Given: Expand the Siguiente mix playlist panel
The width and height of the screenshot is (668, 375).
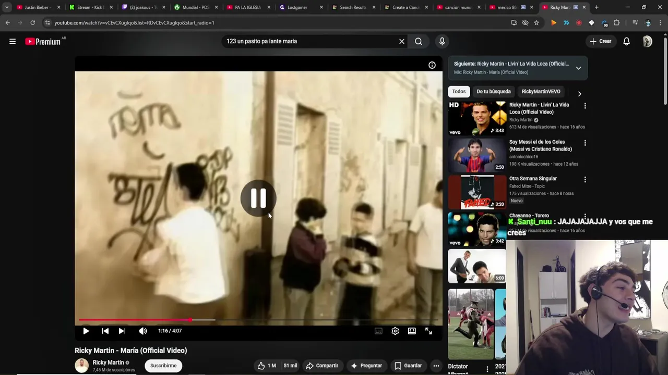Looking at the screenshot, I should tap(578, 68).
